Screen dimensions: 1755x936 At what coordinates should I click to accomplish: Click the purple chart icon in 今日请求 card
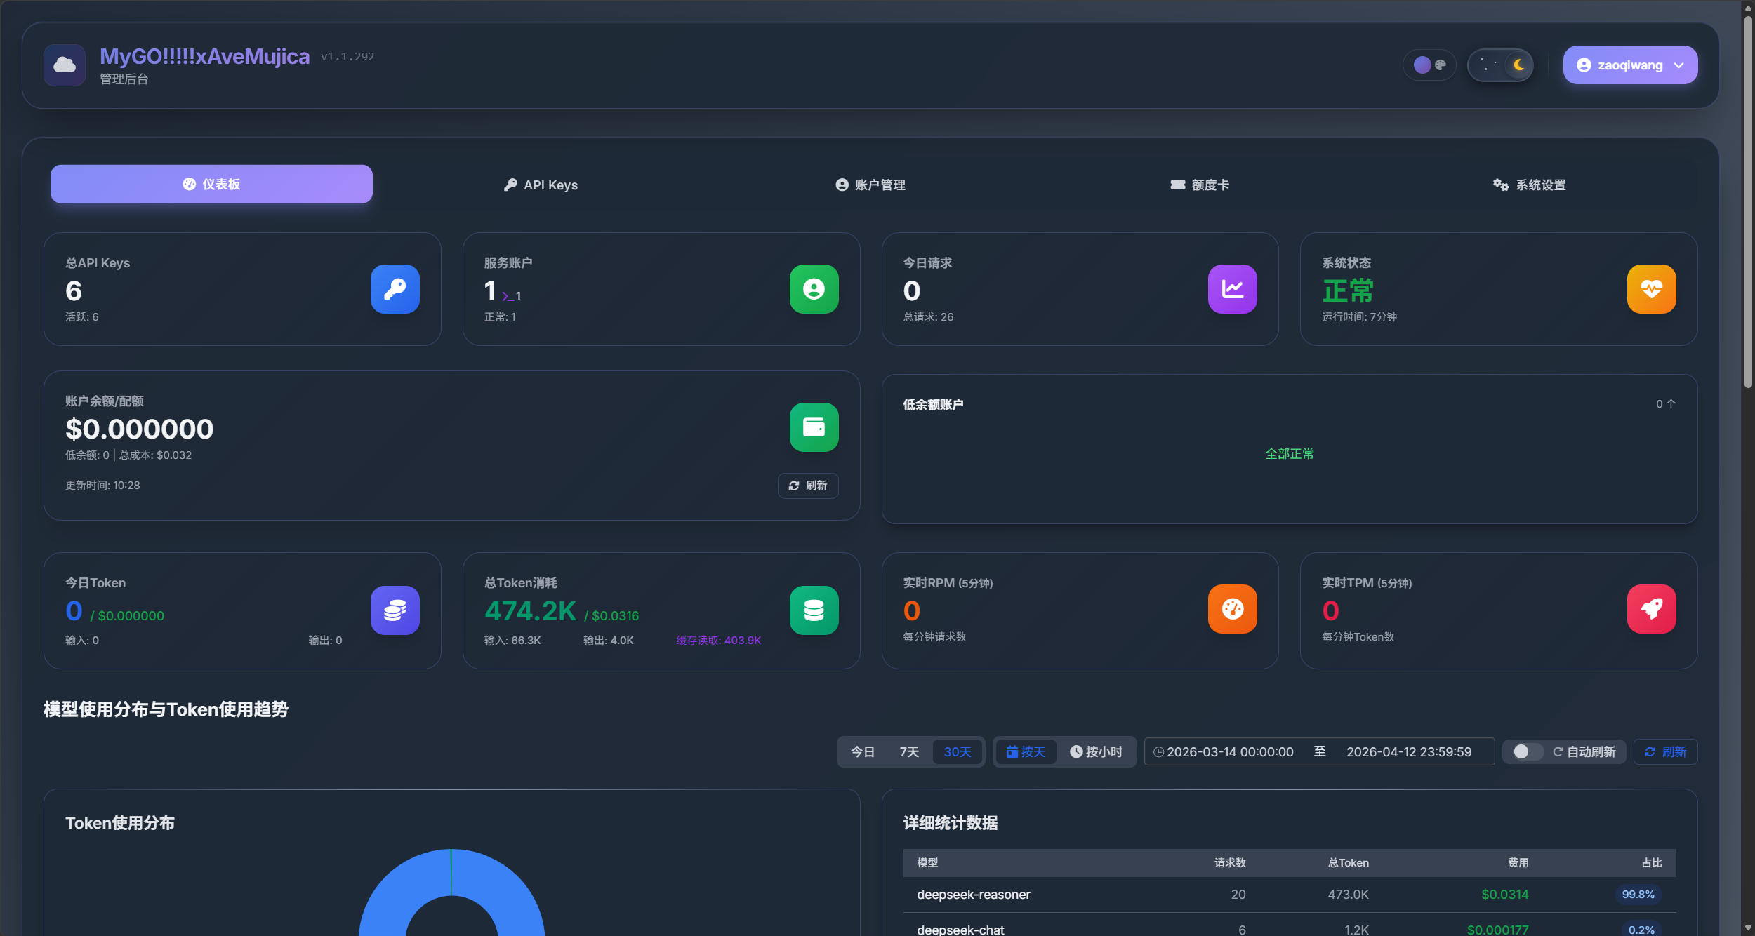pyautogui.click(x=1232, y=289)
